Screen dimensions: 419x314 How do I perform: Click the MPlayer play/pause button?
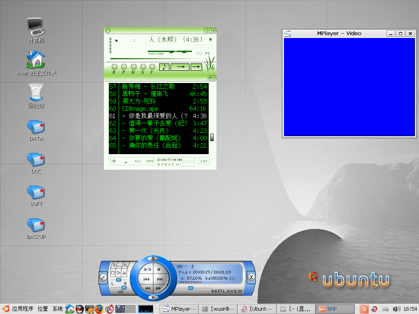[147, 269]
